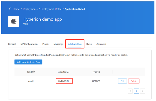This screenshot has height=101, width=156.
Task: Open the Rules tab
Action: click(x=89, y=44)
